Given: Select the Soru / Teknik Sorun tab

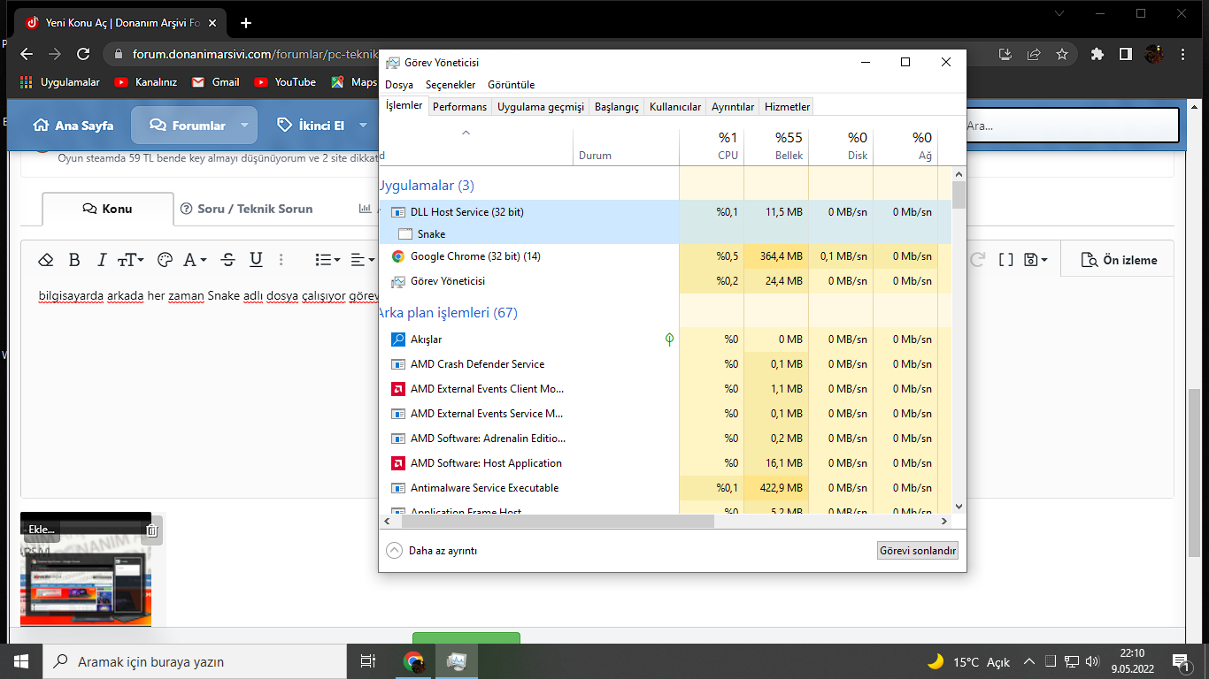Looking at the screenshot, I should pos(246,209).
